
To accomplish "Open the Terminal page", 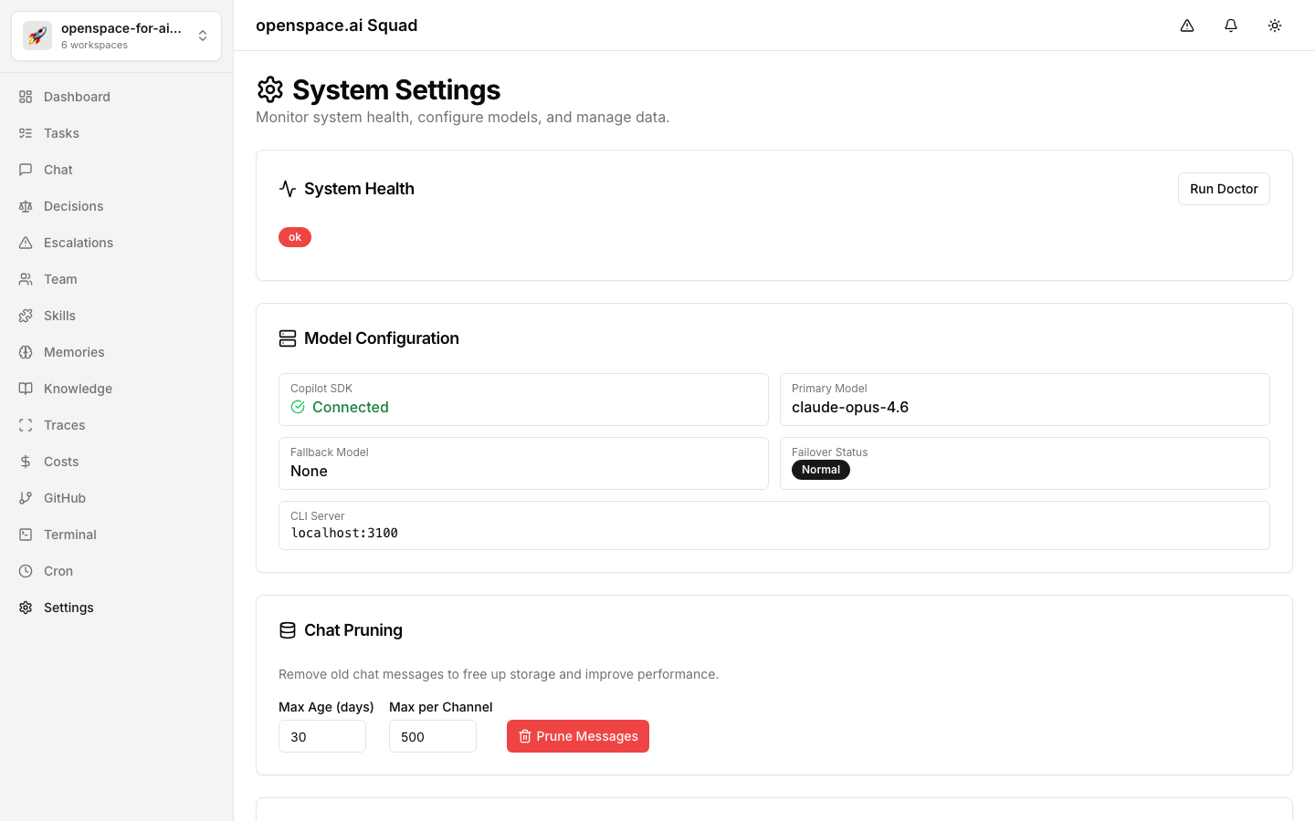I will (x=69, y=535).
